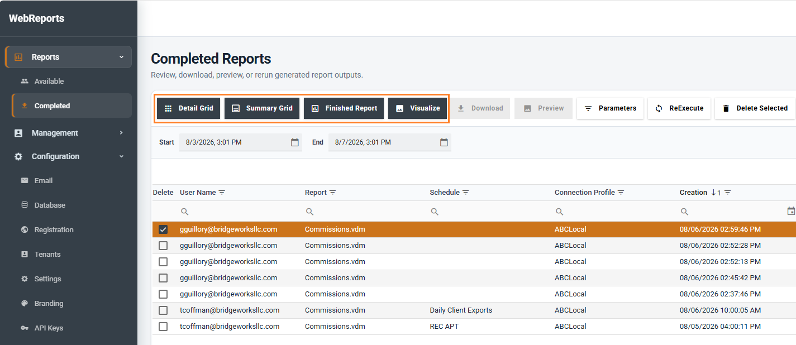This screenshot has height=345, width=796.
Task: Click the Download button
Action: pos(480,108)
